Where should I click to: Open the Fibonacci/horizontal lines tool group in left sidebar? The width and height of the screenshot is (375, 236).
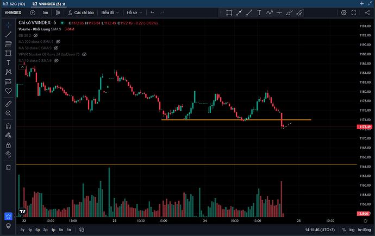[8, 43]
